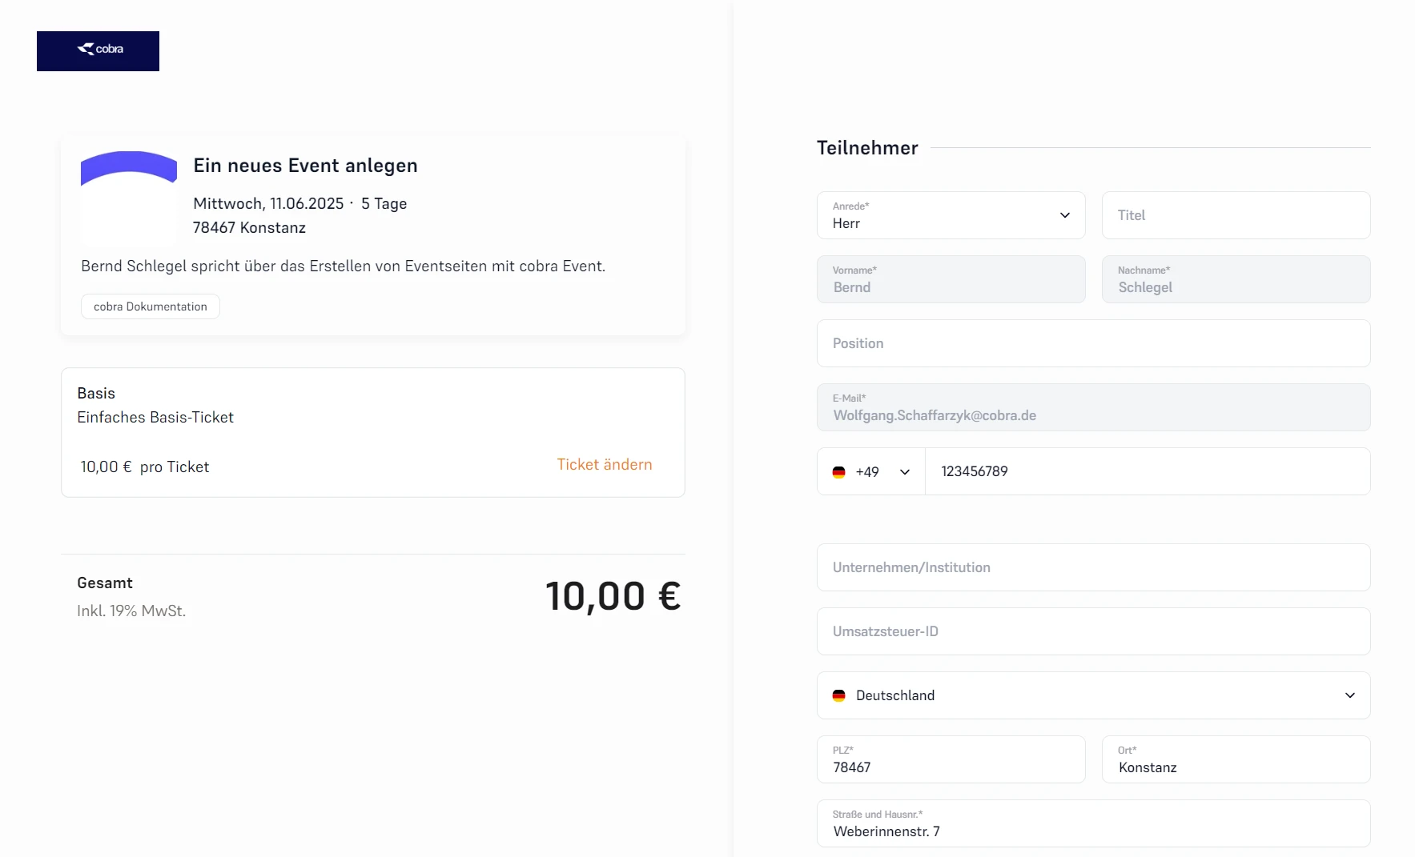The image size is (1415, 857).
Task: Click the German flag beside +49
Action: [838, 472]
